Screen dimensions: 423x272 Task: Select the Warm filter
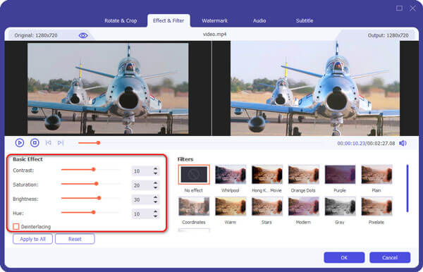[231, 206]
